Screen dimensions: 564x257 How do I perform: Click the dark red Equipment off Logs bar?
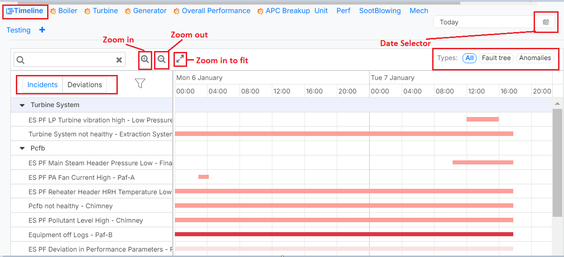344,234
